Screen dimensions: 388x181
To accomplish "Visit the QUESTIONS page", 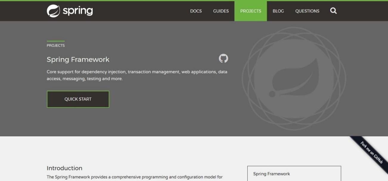I will click(307, 11).
